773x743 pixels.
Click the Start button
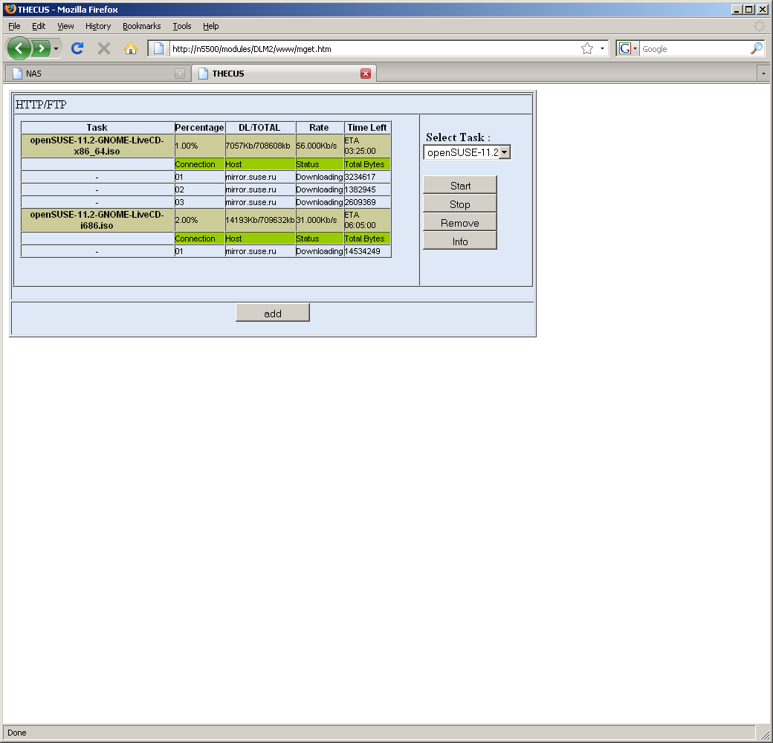460,186
